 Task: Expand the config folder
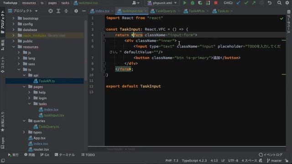13,24
